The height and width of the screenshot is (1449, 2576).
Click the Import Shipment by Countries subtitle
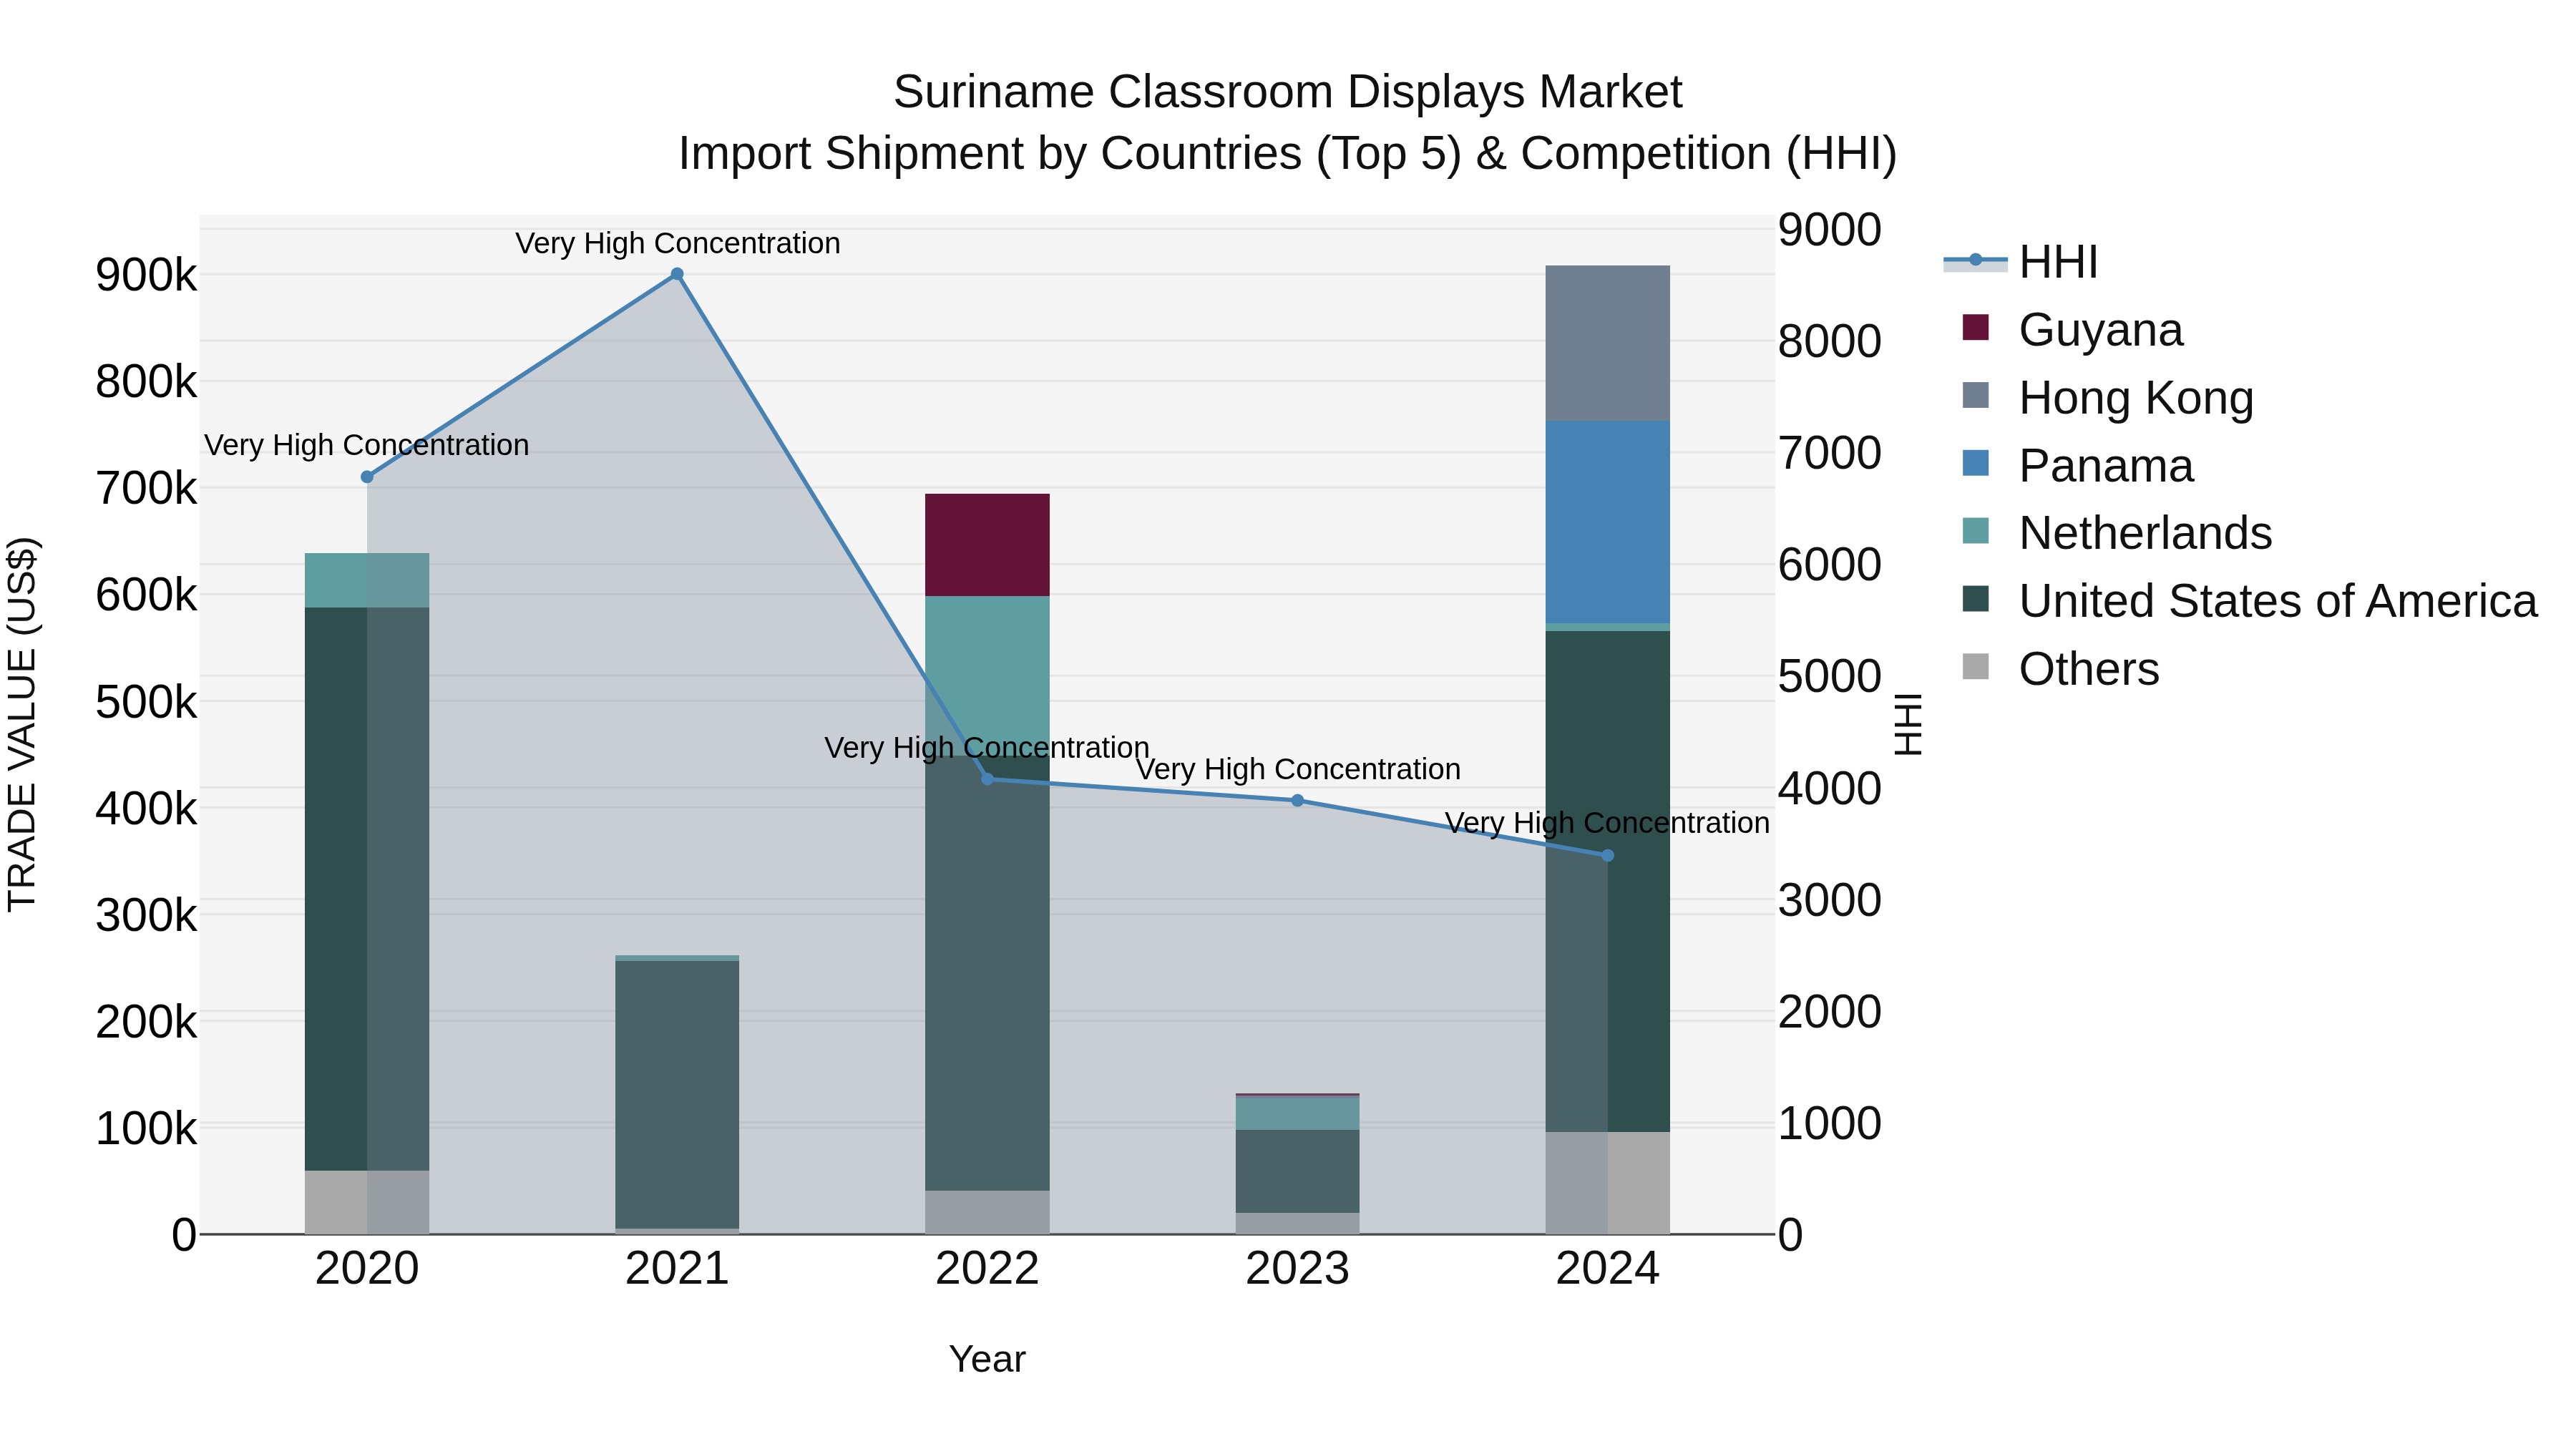pyautogui.click(x=1288, y=154)
